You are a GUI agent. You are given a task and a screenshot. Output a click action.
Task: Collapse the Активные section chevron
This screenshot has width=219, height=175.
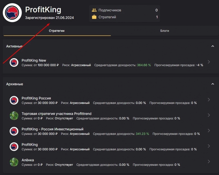point(213,46)
